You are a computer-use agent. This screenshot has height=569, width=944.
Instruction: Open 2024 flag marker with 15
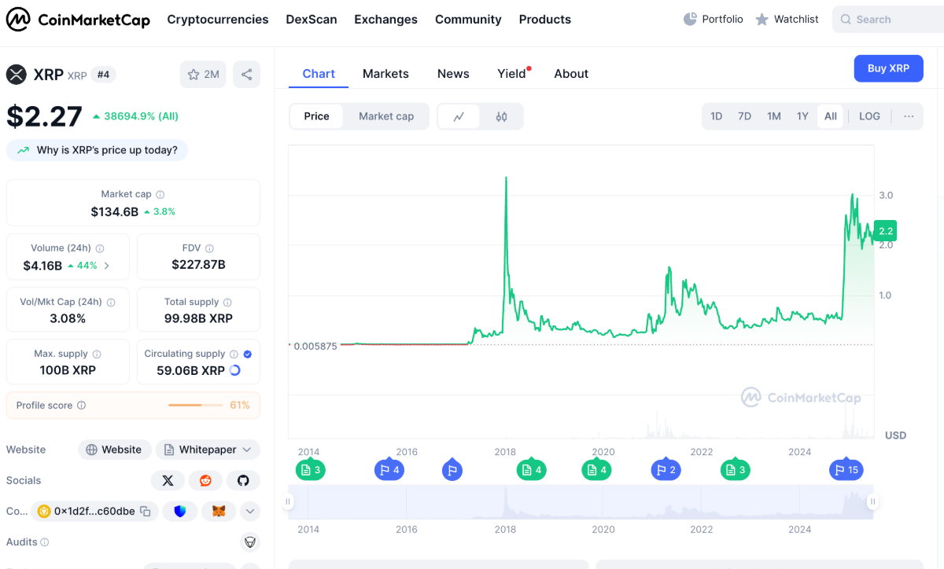(x=846, y=470)
